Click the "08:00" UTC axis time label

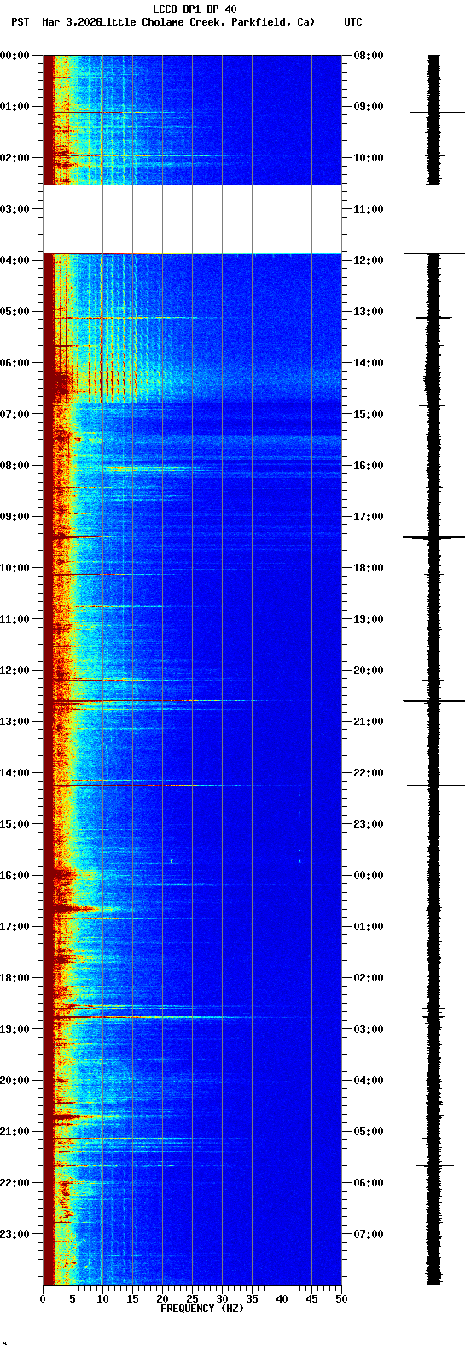coord(369,56)
